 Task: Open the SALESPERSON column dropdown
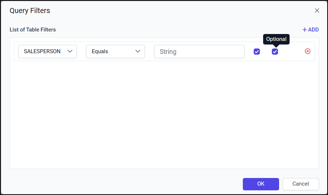47,51
